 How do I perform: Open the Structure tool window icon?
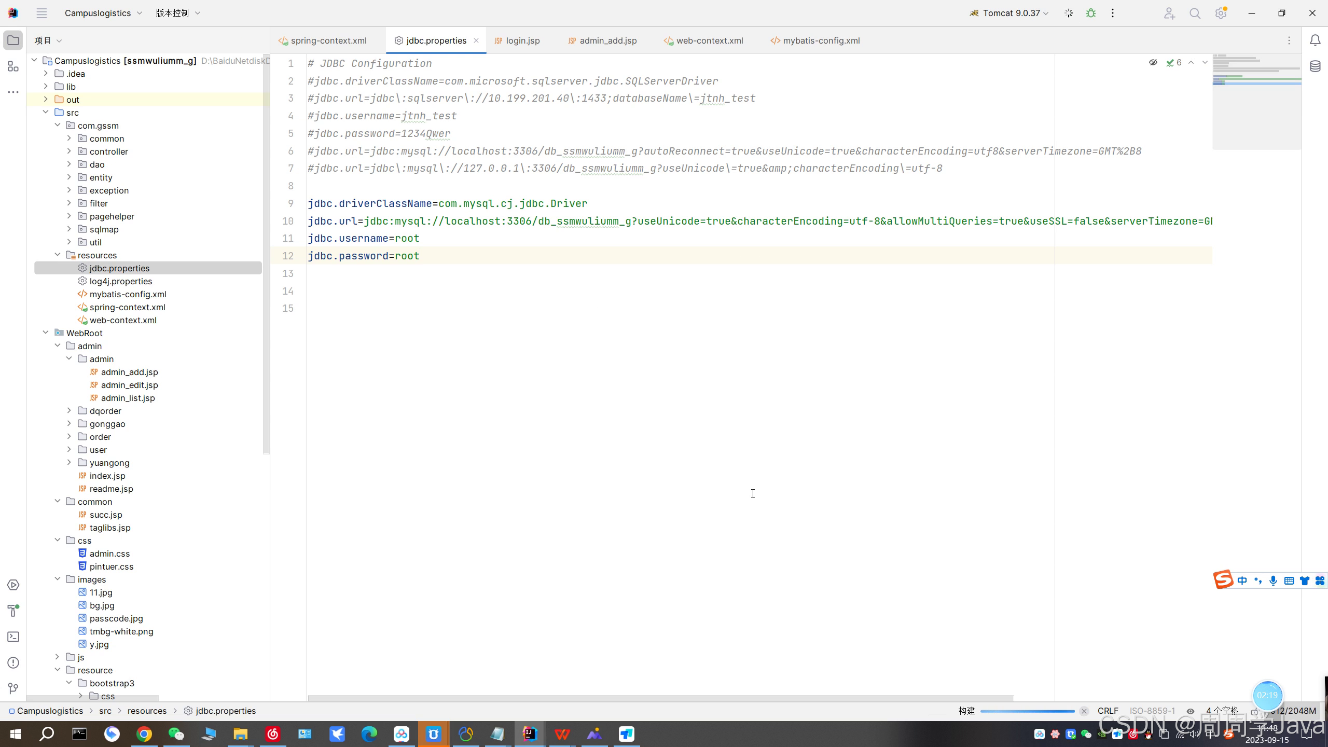click(x=13, y=66)
